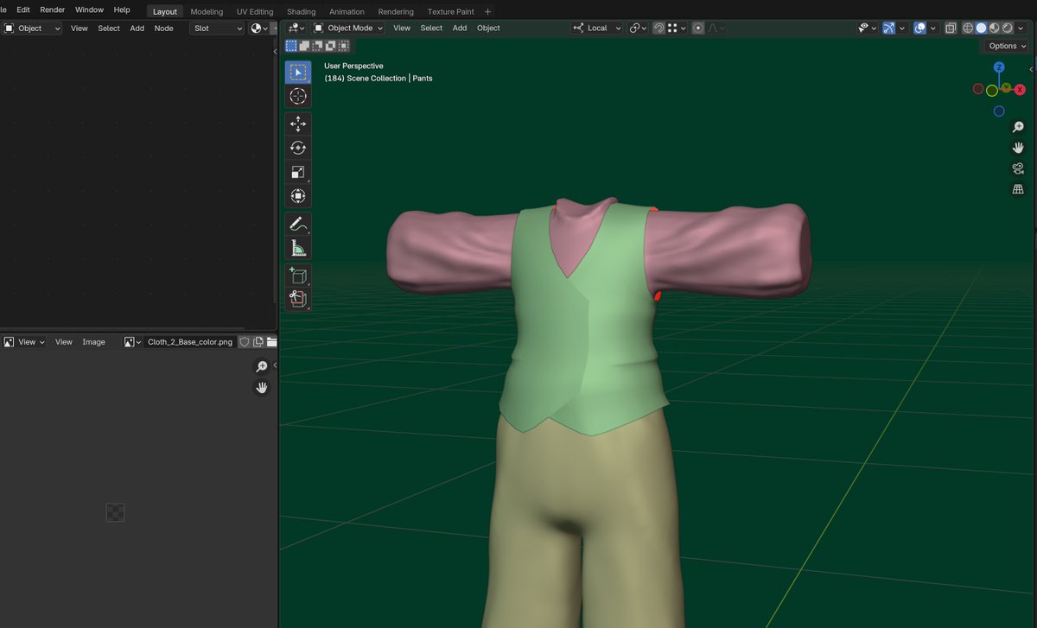
Task: Toggle snapping magnet button
Action: [x=658, y=28]
